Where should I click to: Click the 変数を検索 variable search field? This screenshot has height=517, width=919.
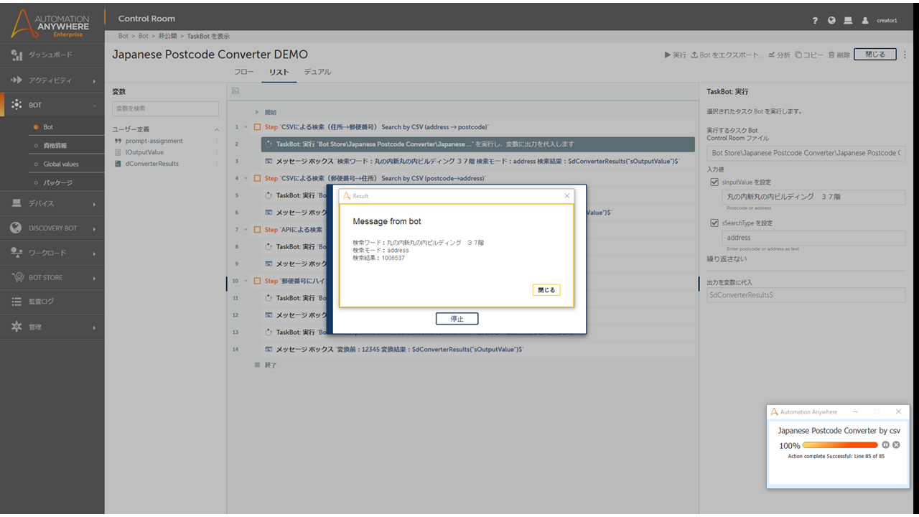click(x=165, y=108)
